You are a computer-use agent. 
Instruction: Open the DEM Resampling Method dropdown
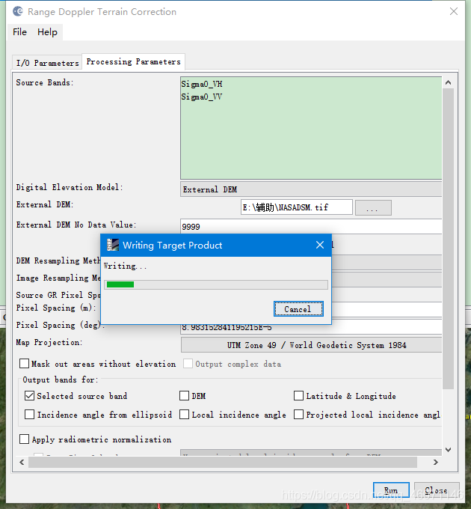click(387, 262)
